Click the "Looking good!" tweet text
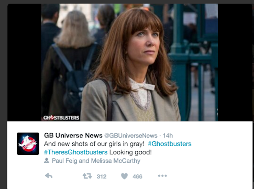 (x=130, y=152)
